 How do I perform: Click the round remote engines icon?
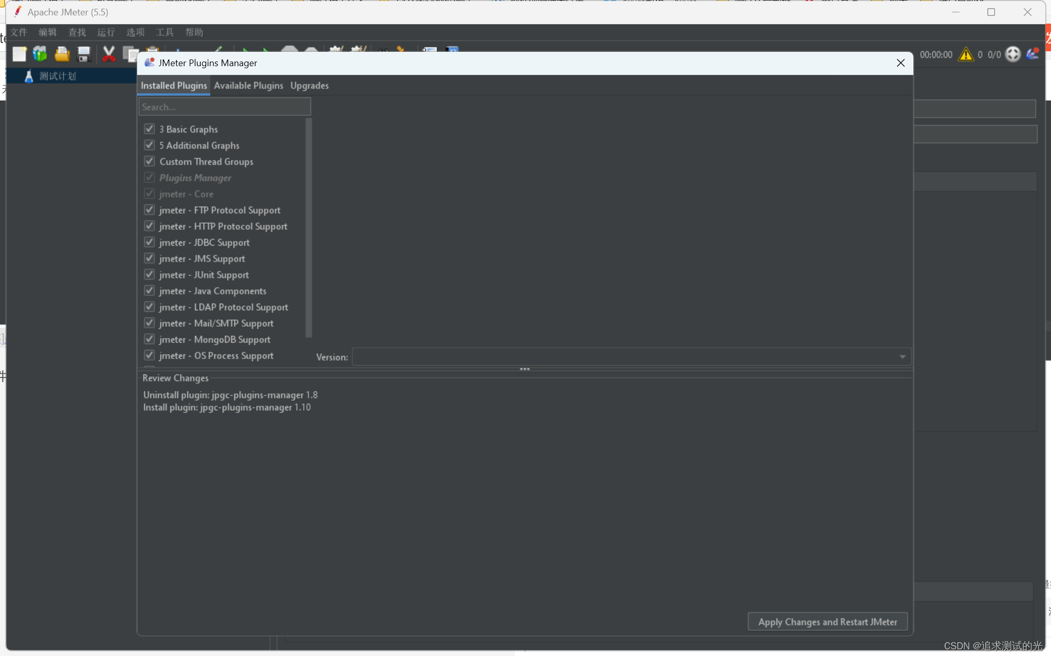coord(1012,54)
